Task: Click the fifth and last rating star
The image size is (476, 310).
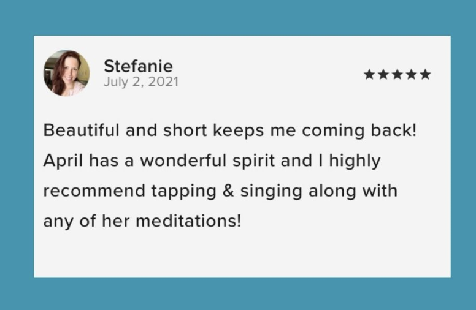Action: click(425, 74)
